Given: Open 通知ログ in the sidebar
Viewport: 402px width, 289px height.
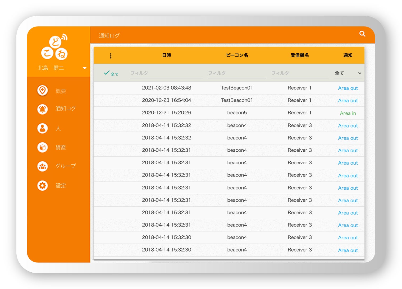Looking at the screenshot, I should 66,109.
